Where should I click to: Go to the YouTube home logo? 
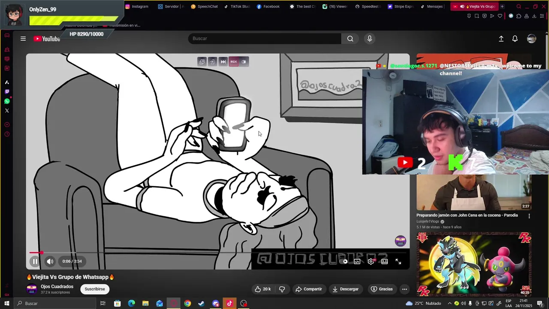click(x=47, y=39)
